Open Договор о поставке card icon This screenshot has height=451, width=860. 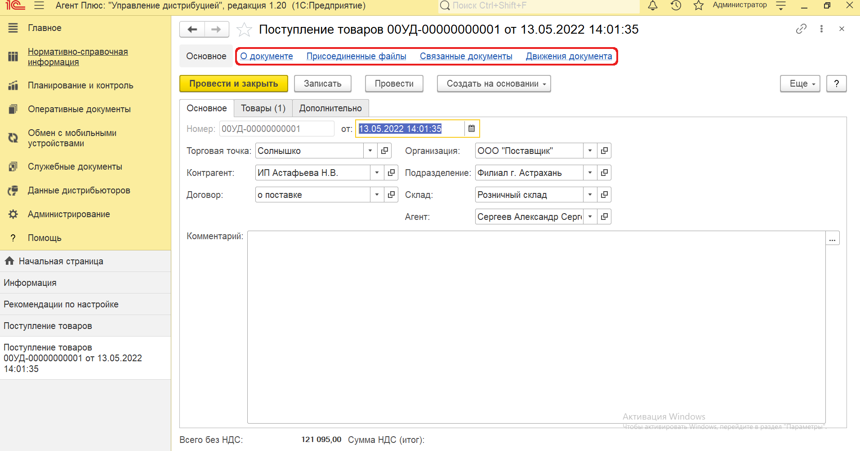click(391, 195)
